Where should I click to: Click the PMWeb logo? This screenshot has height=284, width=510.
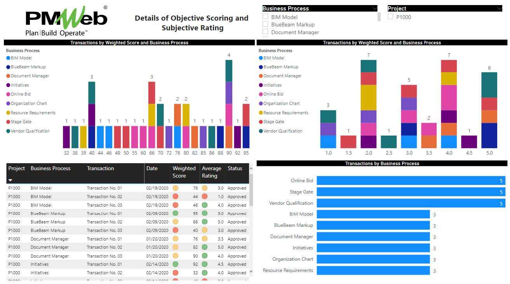(x=66, y=21)
